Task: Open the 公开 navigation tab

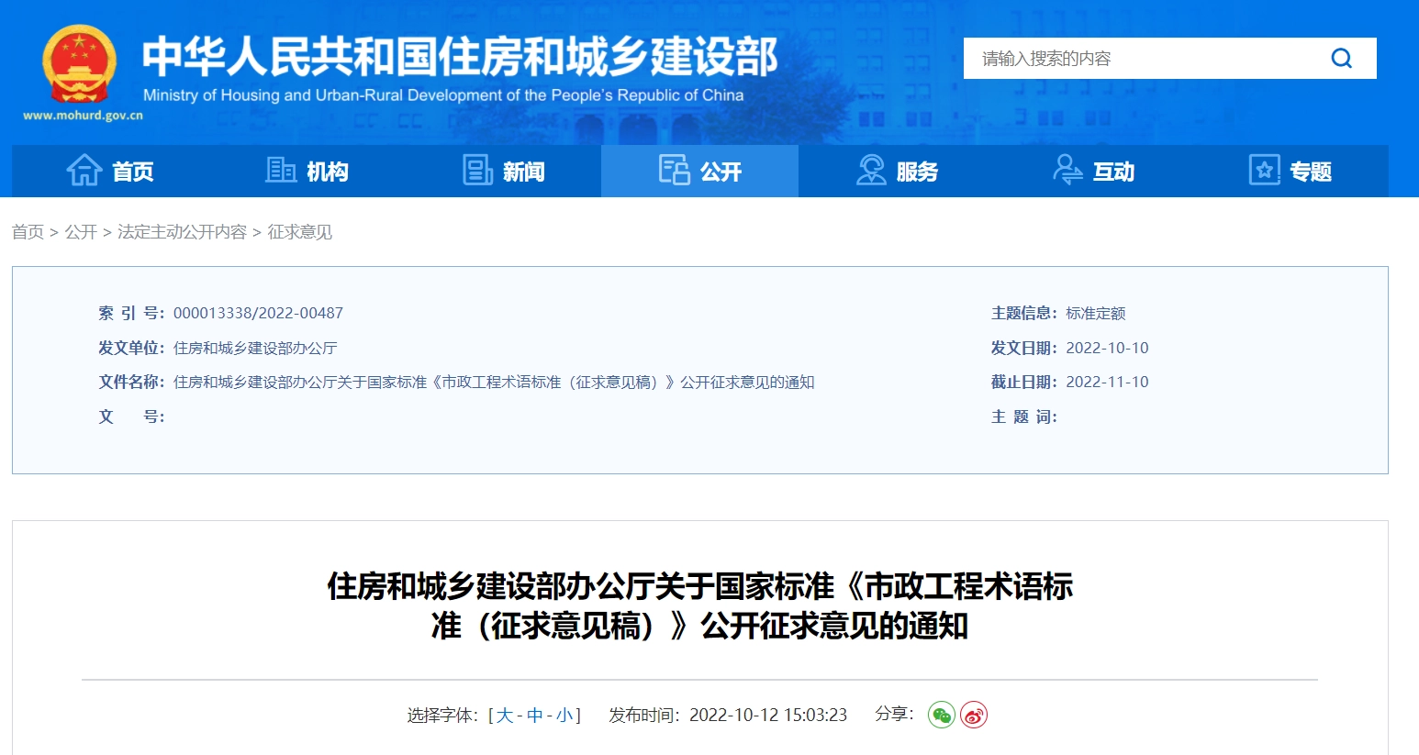Action: pos(699,172)
